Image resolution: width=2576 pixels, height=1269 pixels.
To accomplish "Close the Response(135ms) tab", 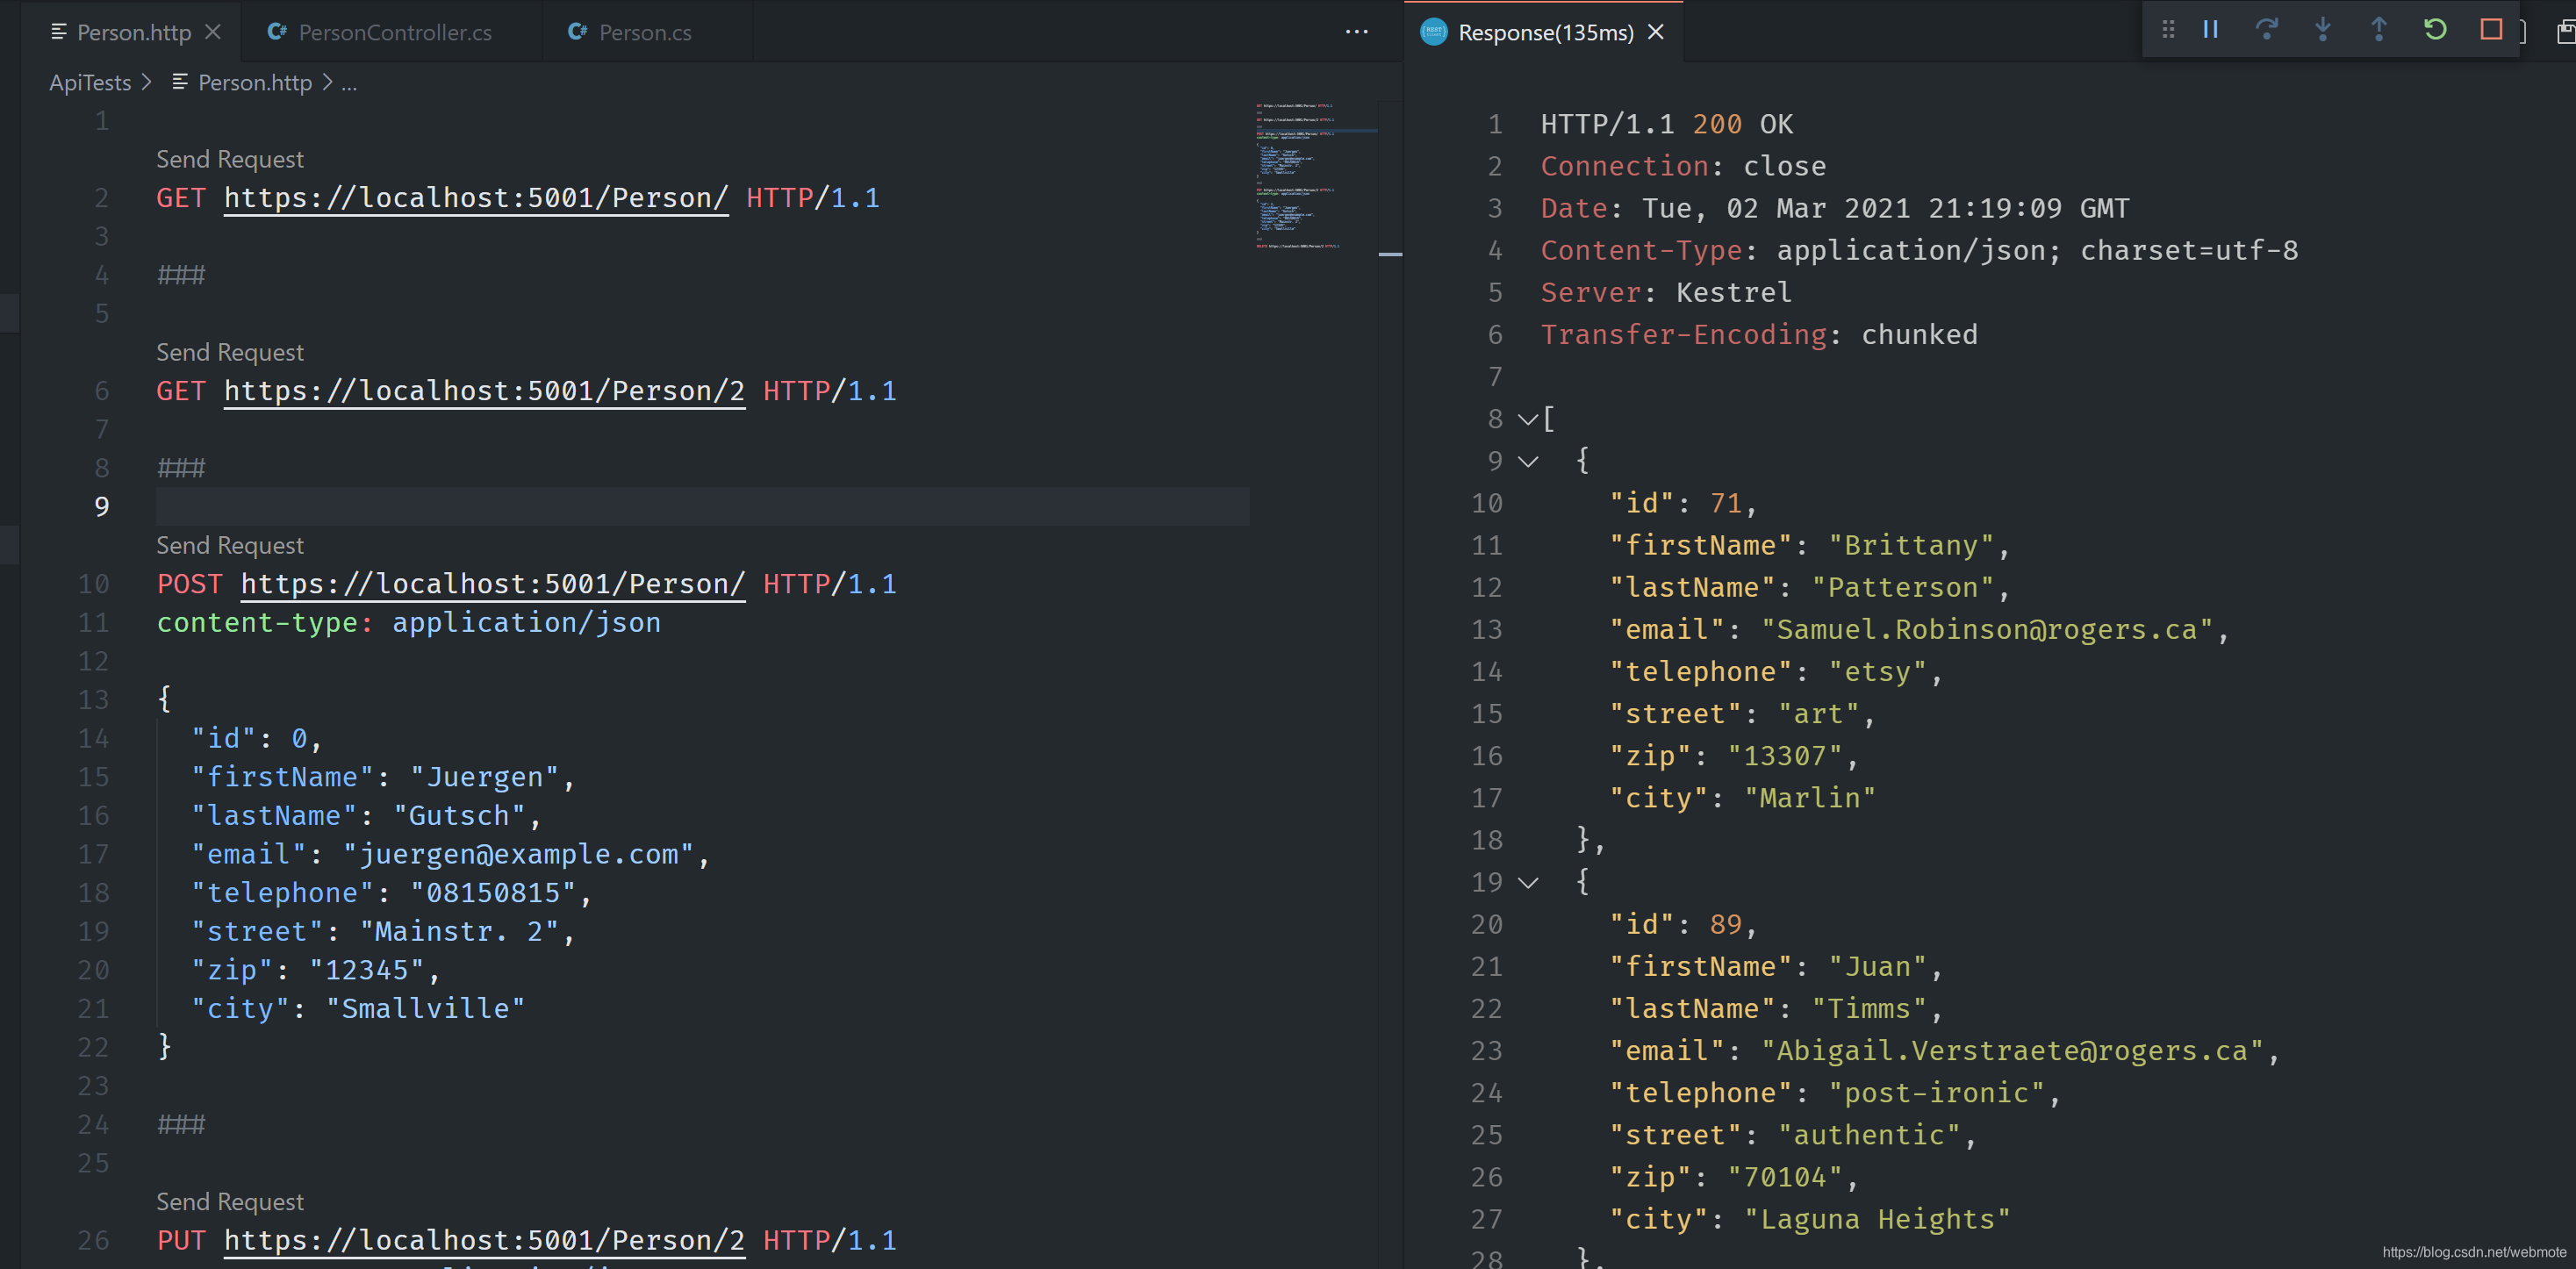I will (1656, 32).
